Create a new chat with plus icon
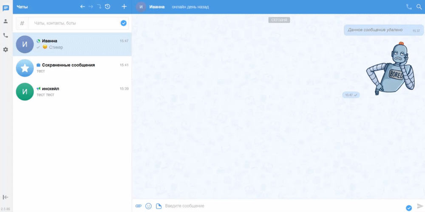425x212 pixels. click(x=124, y=6)
